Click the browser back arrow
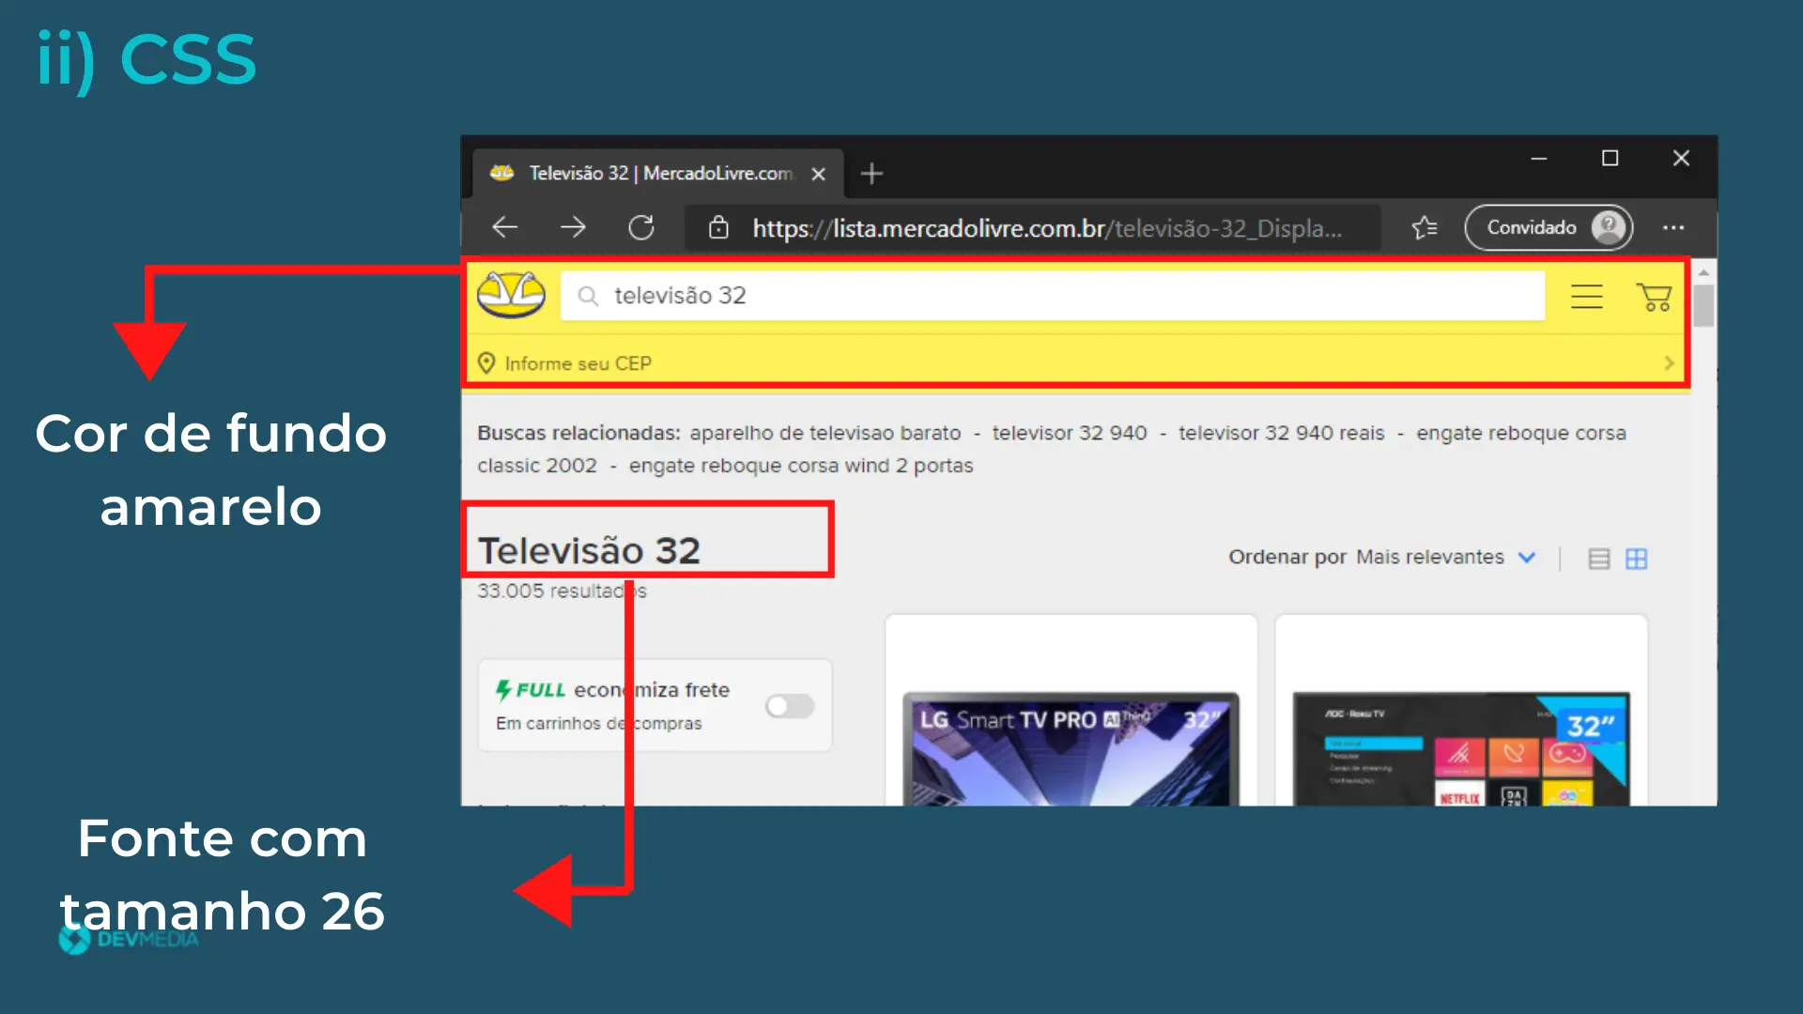1803x1014 pixels. click(x=505, y=227)
